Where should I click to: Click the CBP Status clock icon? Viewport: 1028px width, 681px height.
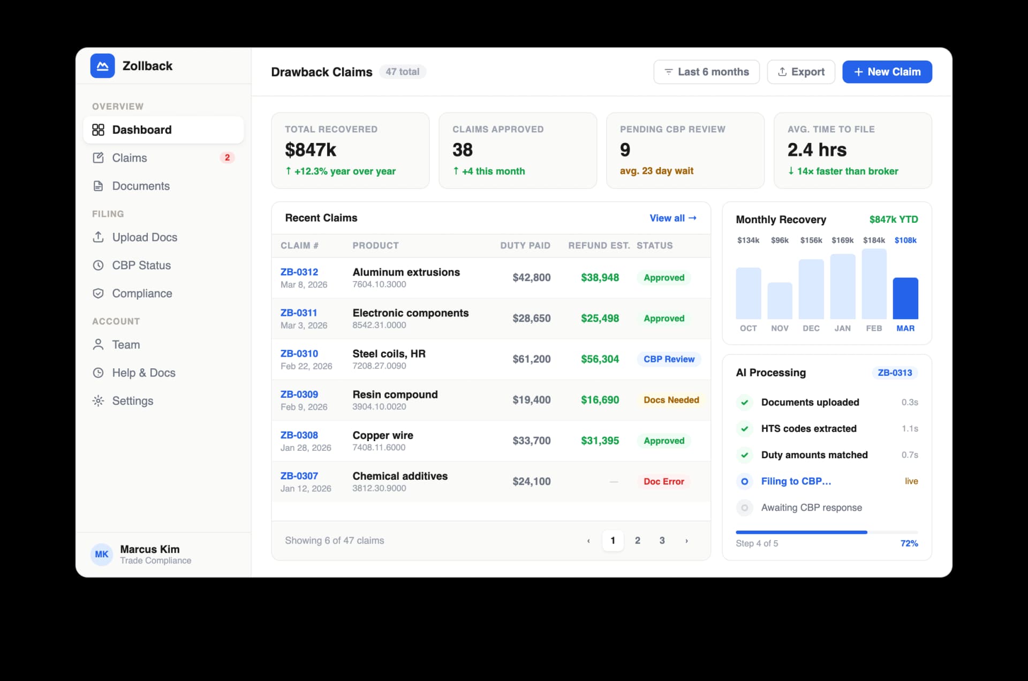click(x=98, y=266)
